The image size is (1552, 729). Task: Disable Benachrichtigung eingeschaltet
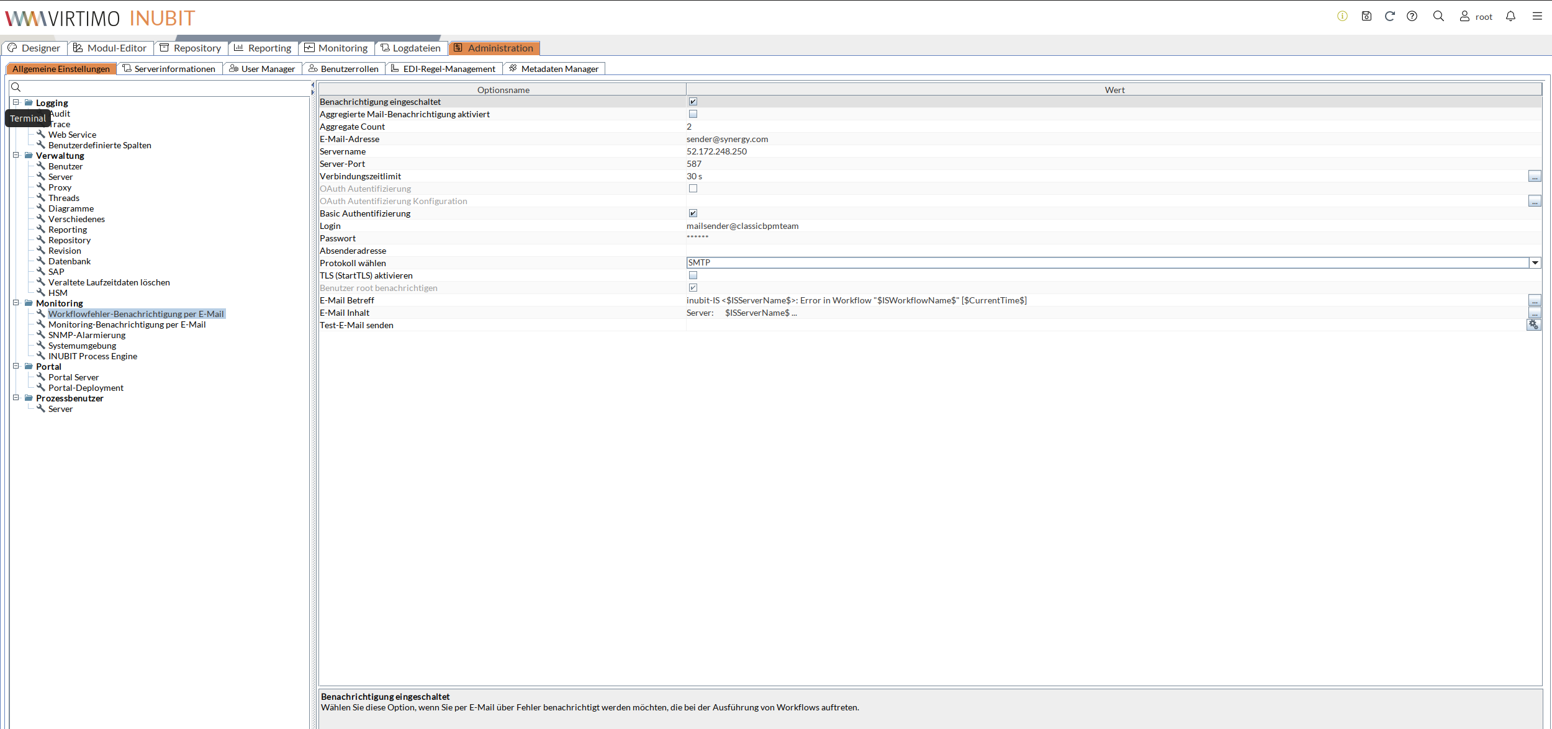693,101
